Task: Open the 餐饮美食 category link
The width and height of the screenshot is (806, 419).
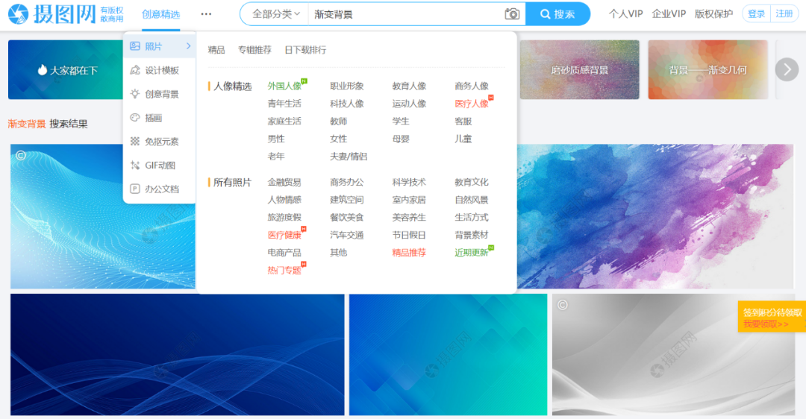Action: (x=346, y=218)
